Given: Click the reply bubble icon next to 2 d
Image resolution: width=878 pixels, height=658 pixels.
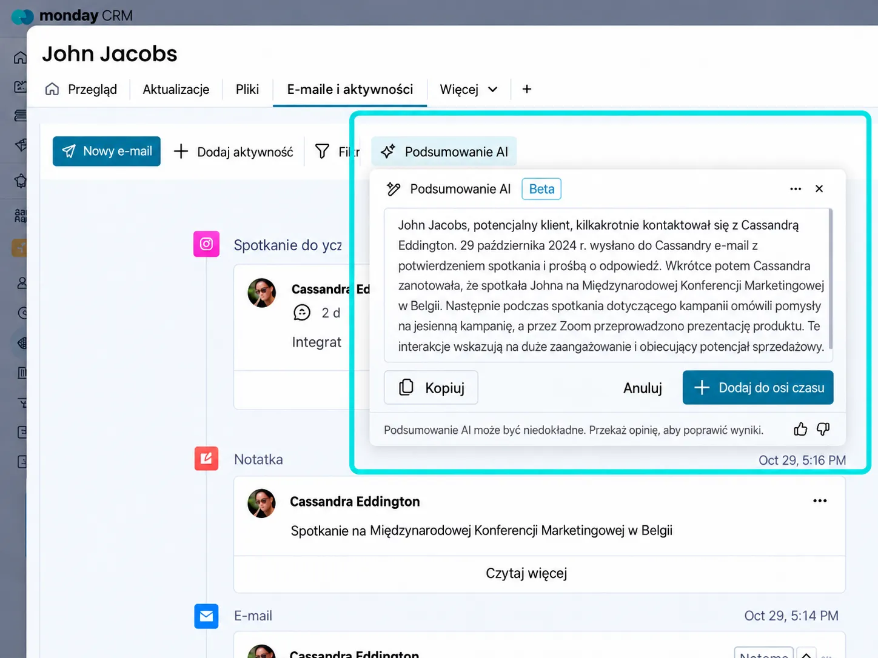Looking at the screenshot, I should [x=302, y=313].
